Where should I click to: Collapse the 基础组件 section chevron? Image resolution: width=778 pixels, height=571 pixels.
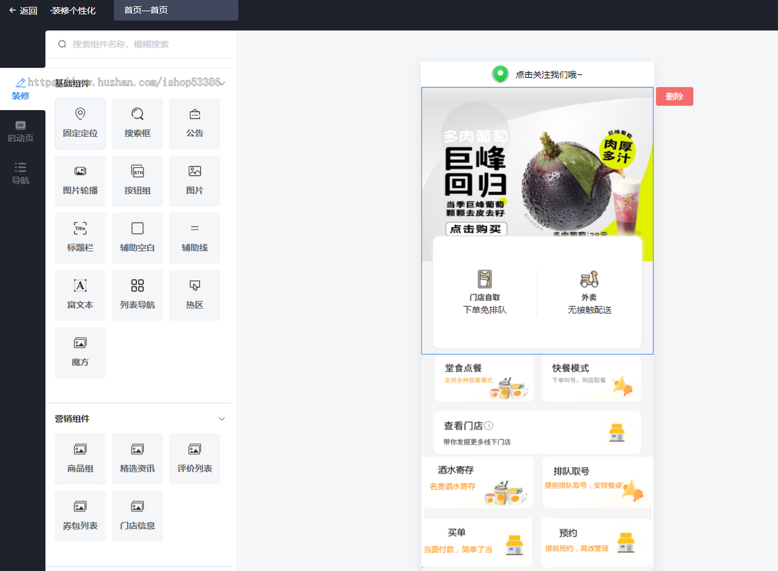[x=222, y=84]
